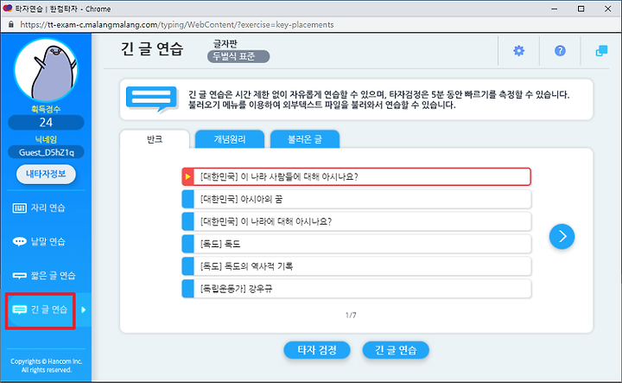Click the speech bubble icon beside 낱말 연습
This screenshot has width=622, height=383.
pyautogui.click(x=19, y=241)
